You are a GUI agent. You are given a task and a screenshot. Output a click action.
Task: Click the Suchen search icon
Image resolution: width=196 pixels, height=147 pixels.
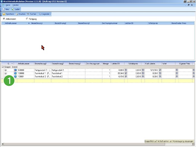28,14
